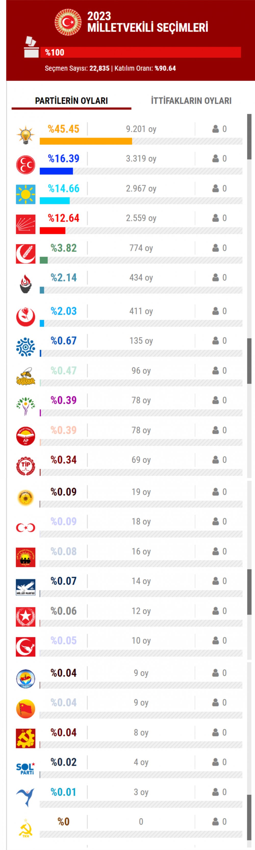Click the red %100 counted progress bar
Viewport: 255px width, 850px height.
[x=141, y=53]
